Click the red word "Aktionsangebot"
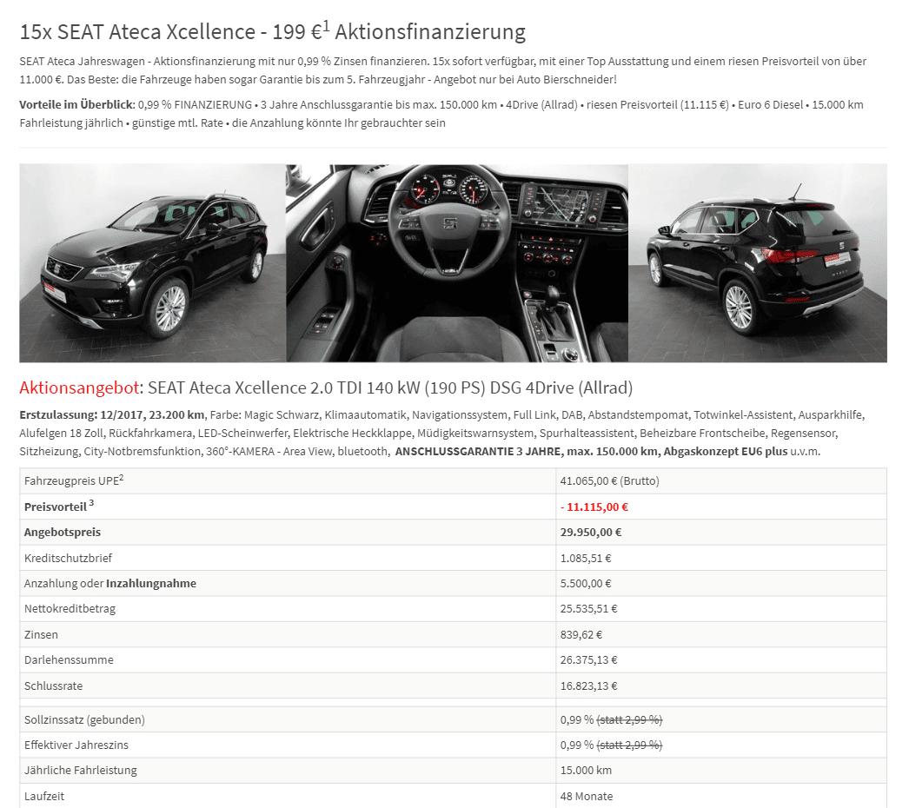This screenshot has width=909, height=808. click(x=80, y=387)
